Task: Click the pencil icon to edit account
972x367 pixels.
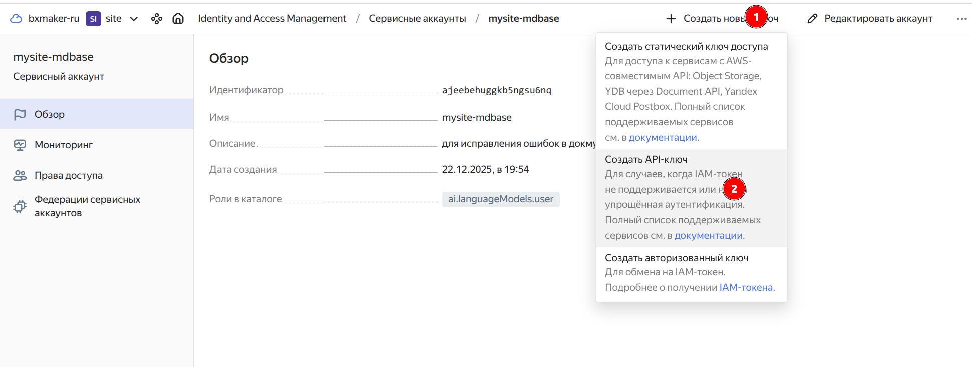Action: tap(812, 19)
